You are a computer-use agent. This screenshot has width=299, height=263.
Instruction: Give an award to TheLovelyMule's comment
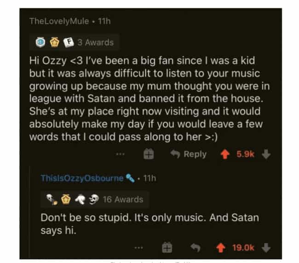[x=148, y=155]
